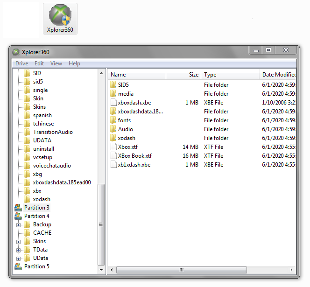Open the View menu

[x=56, y=63]
